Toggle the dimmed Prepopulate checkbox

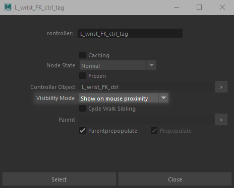154,131
